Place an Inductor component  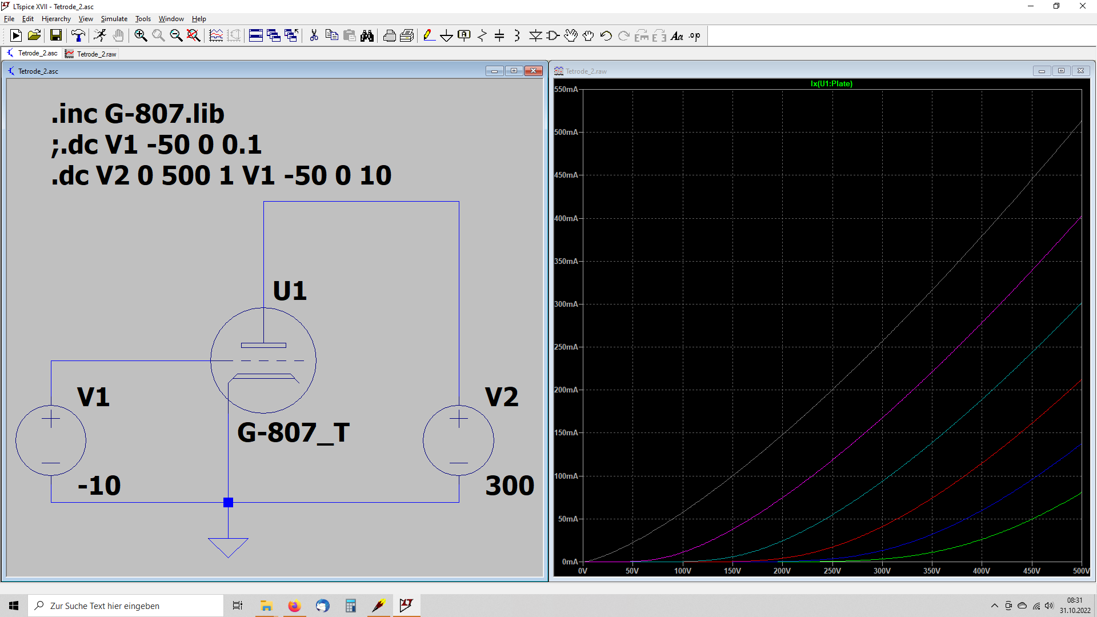[517, 36]
